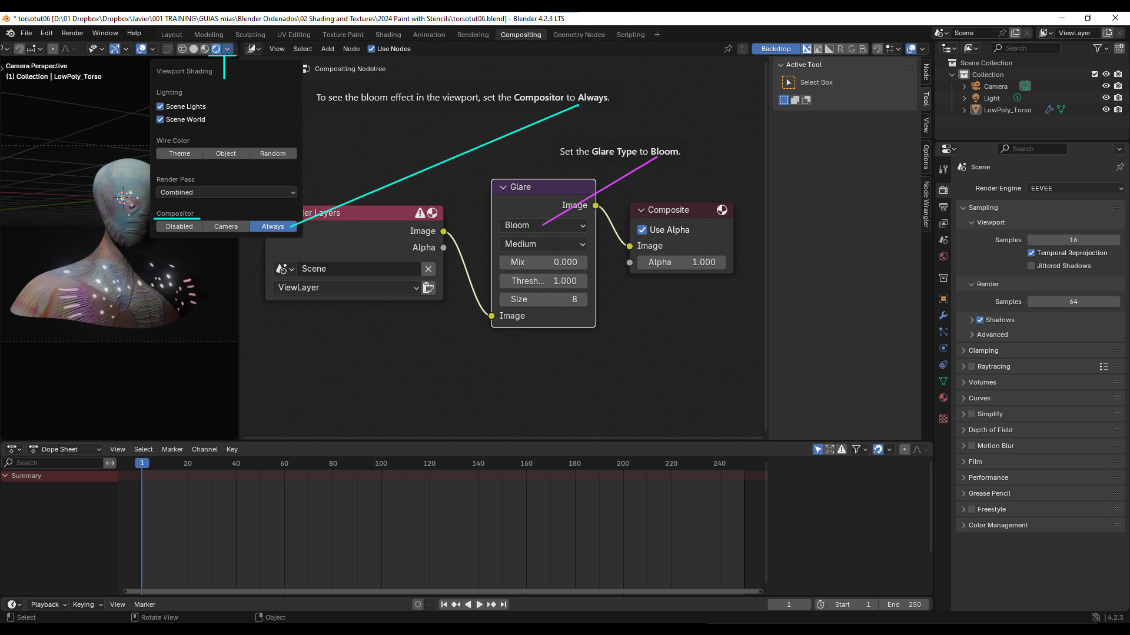Screen dimensions: 1130x635
Task: Show Color and Alpha backdrop channels
Action: coord(807,49)
